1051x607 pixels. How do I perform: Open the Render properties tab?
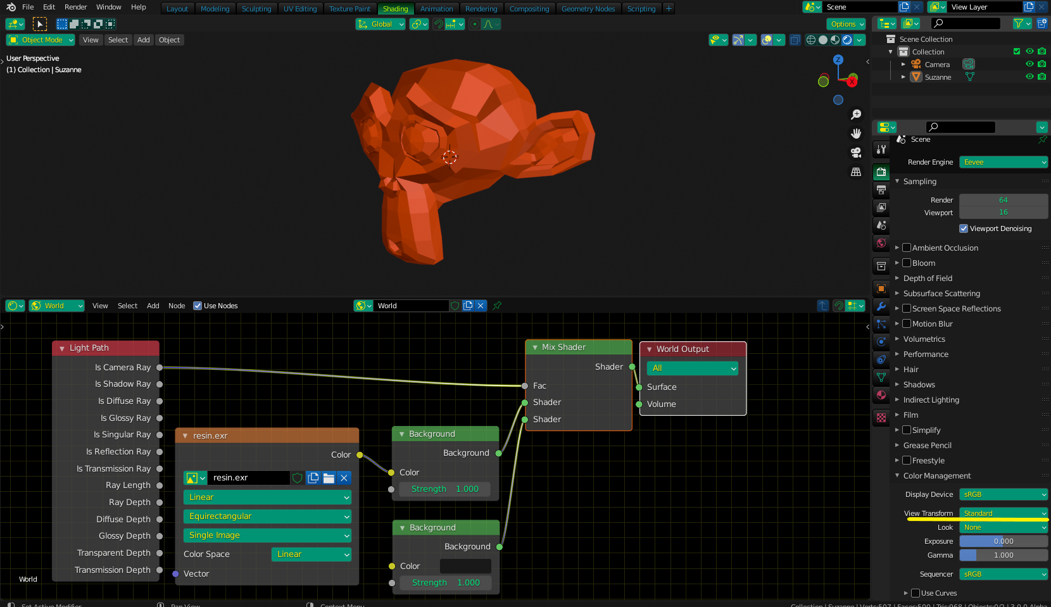coord(881,172)
